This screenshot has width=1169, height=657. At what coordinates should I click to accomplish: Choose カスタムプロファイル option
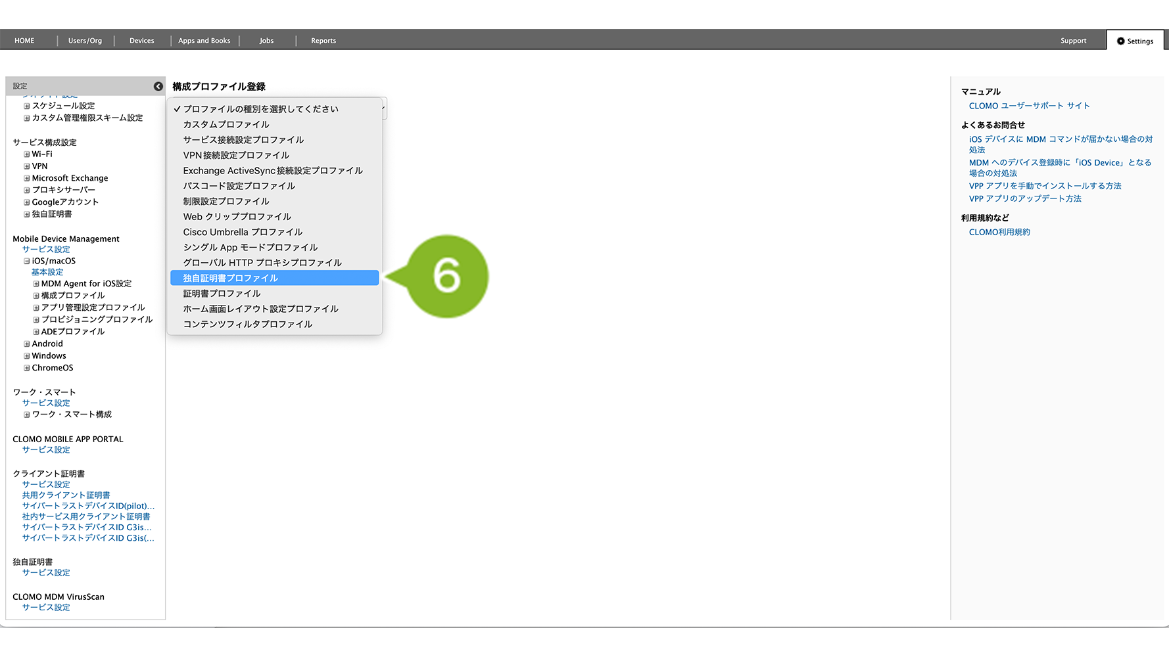(x=226, y=124)
